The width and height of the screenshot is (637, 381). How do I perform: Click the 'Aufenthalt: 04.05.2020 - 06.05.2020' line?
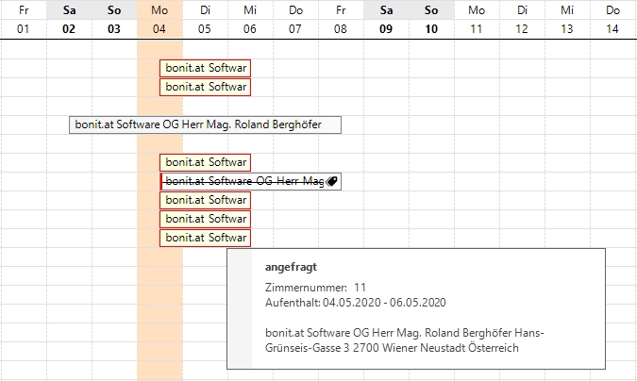click(356, 303)
